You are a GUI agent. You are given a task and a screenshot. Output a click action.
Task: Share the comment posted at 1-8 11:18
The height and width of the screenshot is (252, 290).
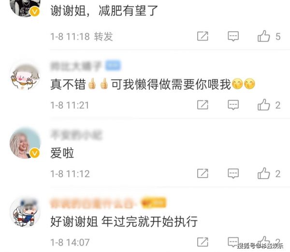point(203,36)
